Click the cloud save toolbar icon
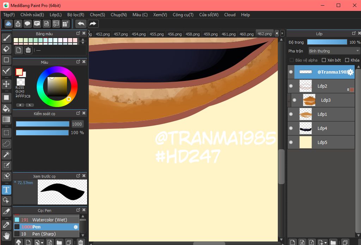361x245 pixels. [8, 24]
